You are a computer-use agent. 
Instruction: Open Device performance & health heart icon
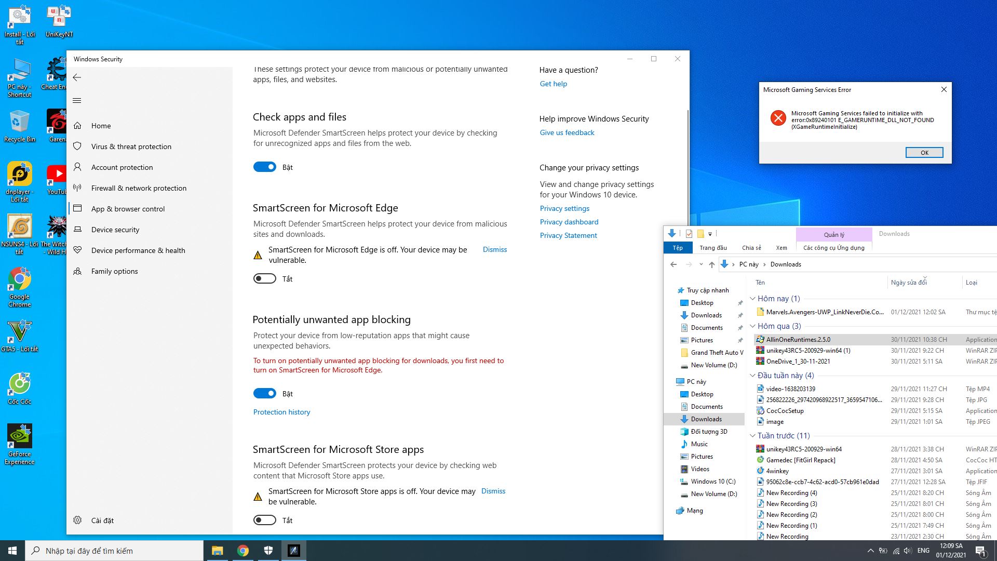click(x=77, y=250)
